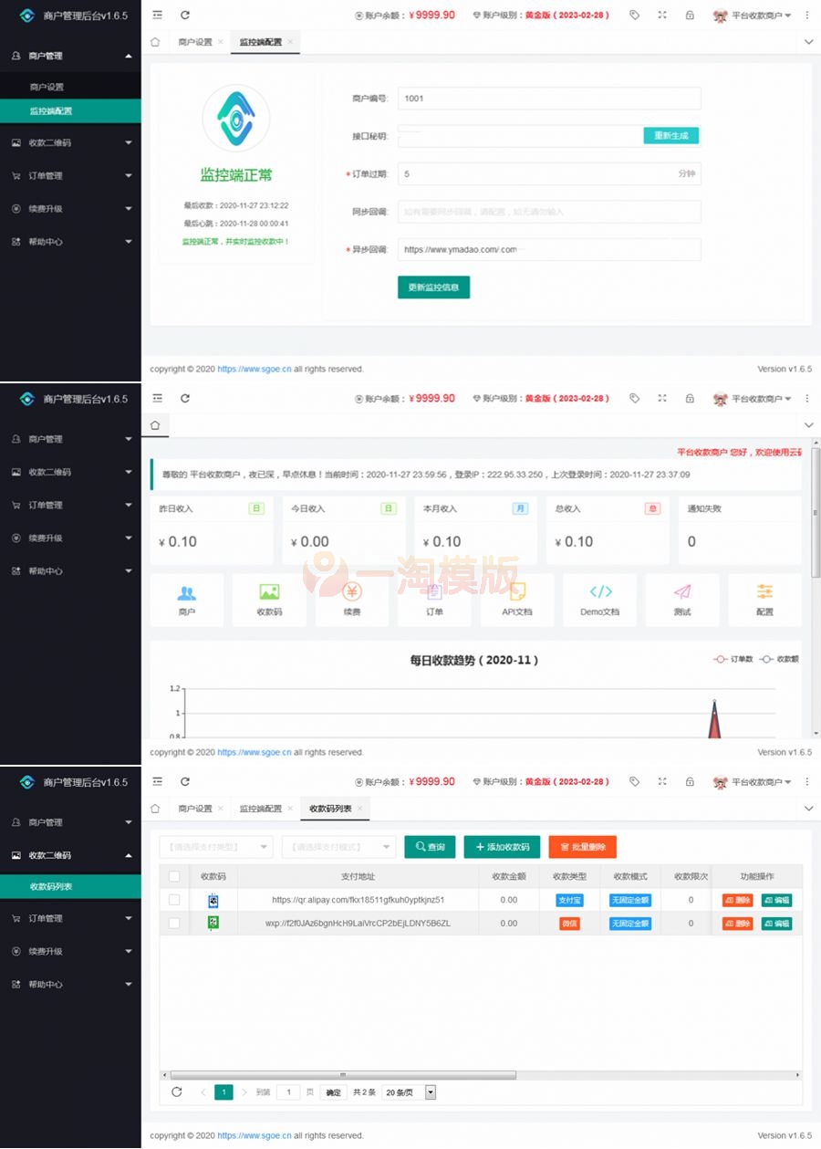Click the 收款码 image shortcut icon

click(269, 593)
